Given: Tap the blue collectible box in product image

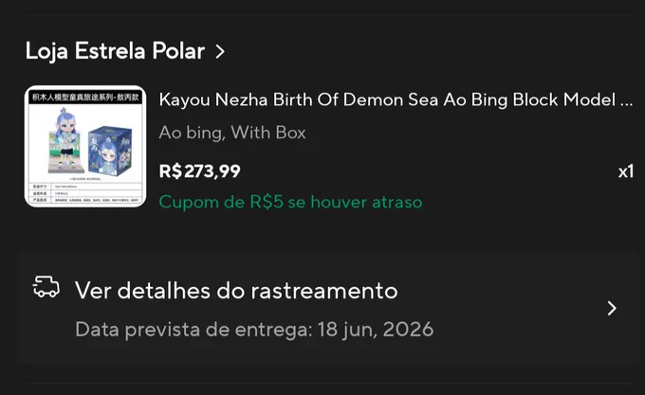Looking at the screenshot, I should point(111,152).
